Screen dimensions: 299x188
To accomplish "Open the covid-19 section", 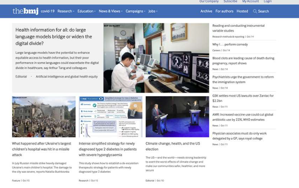I will pos(48,11).
